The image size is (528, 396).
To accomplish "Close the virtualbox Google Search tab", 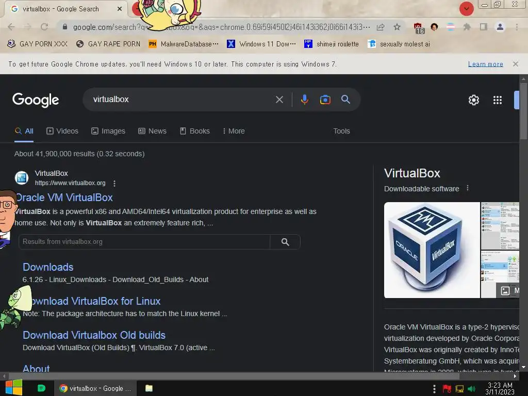I will coord(119,9).
